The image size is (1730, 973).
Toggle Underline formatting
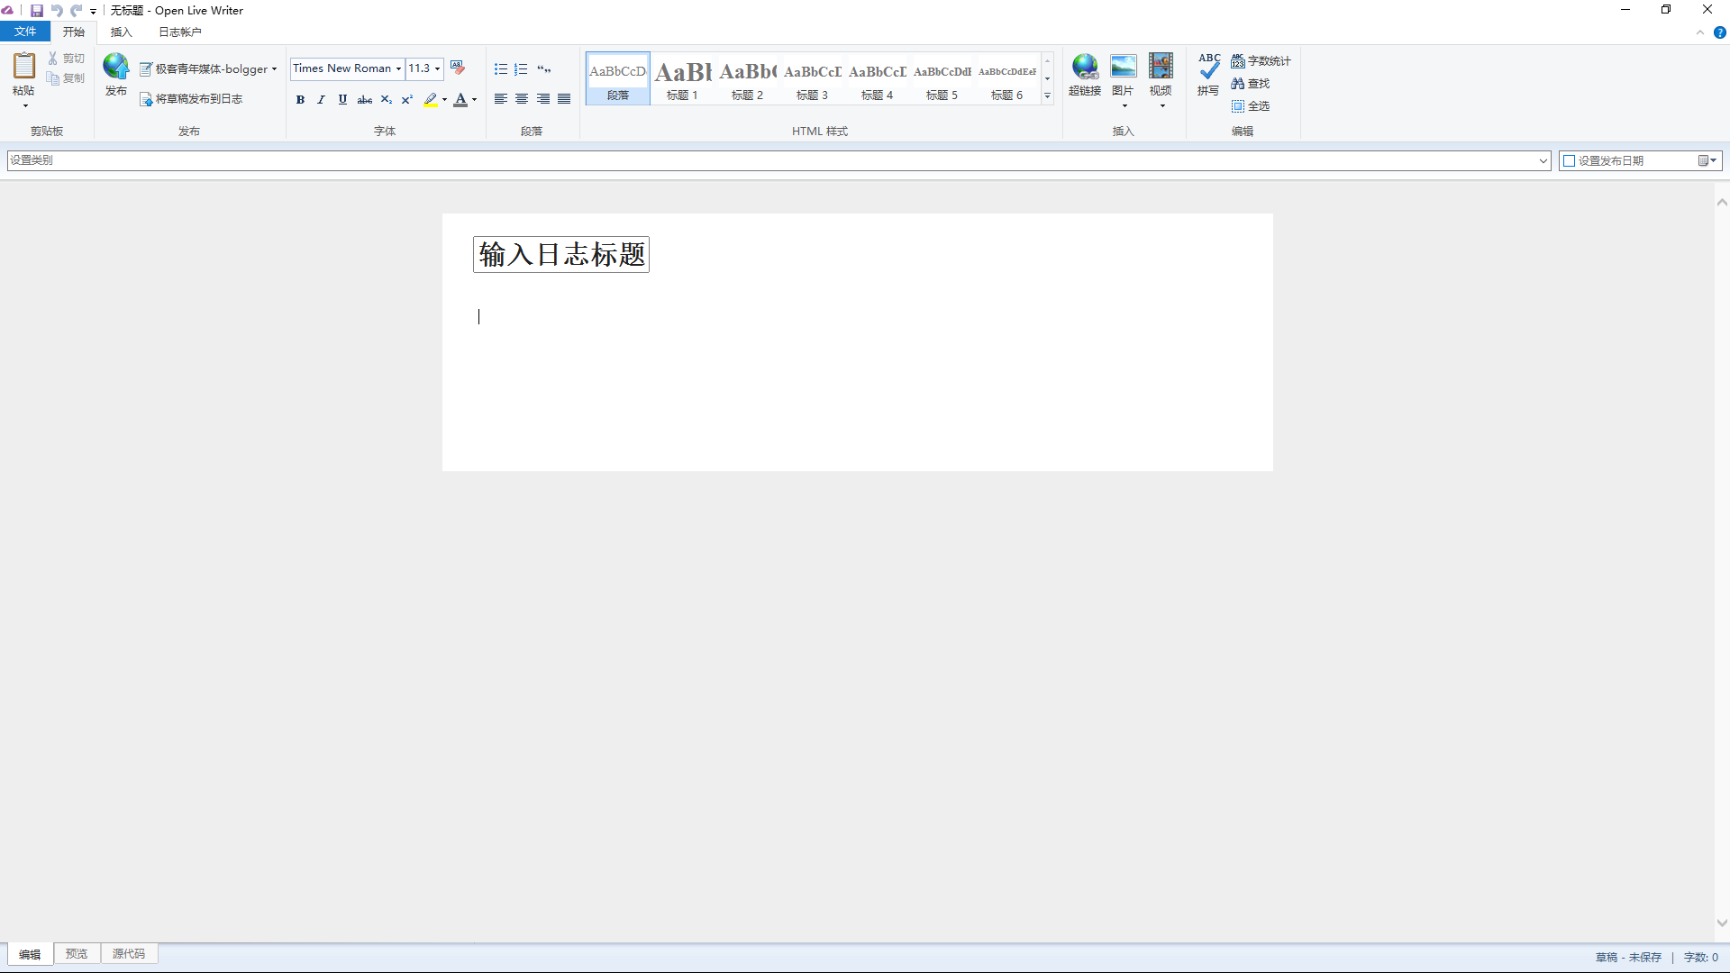pos(342,100)
